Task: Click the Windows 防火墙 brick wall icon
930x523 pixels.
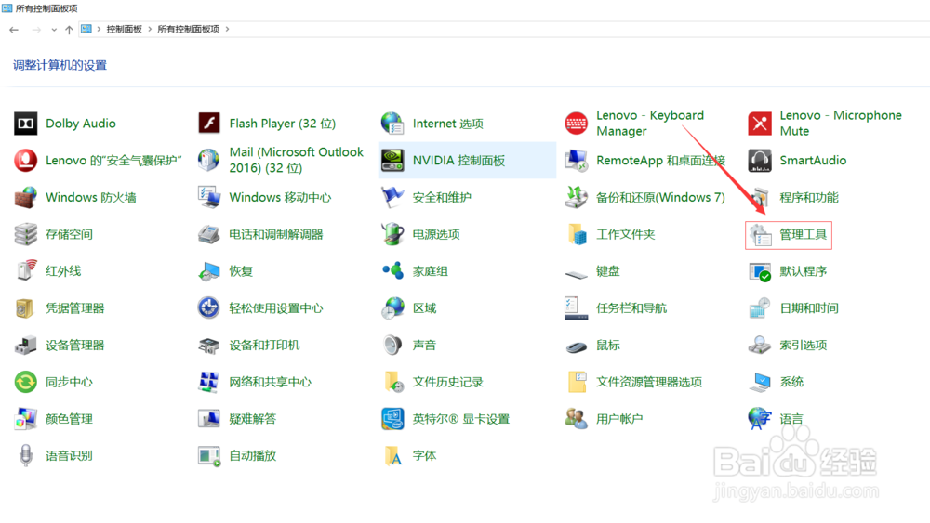Action: pyautogui.click(x=25, y=197)
